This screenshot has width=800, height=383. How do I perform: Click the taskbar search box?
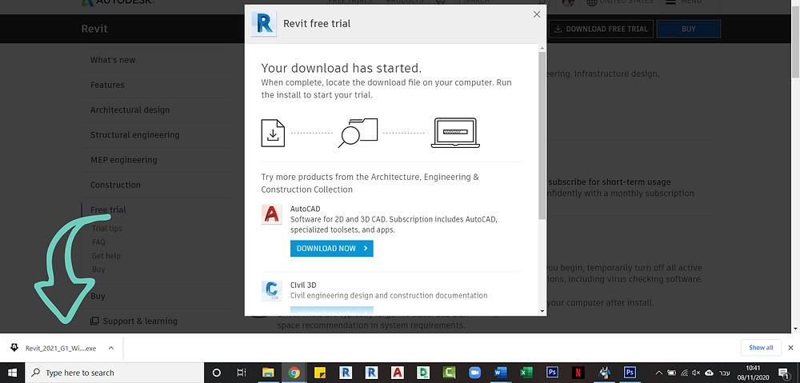coord(114,373)
